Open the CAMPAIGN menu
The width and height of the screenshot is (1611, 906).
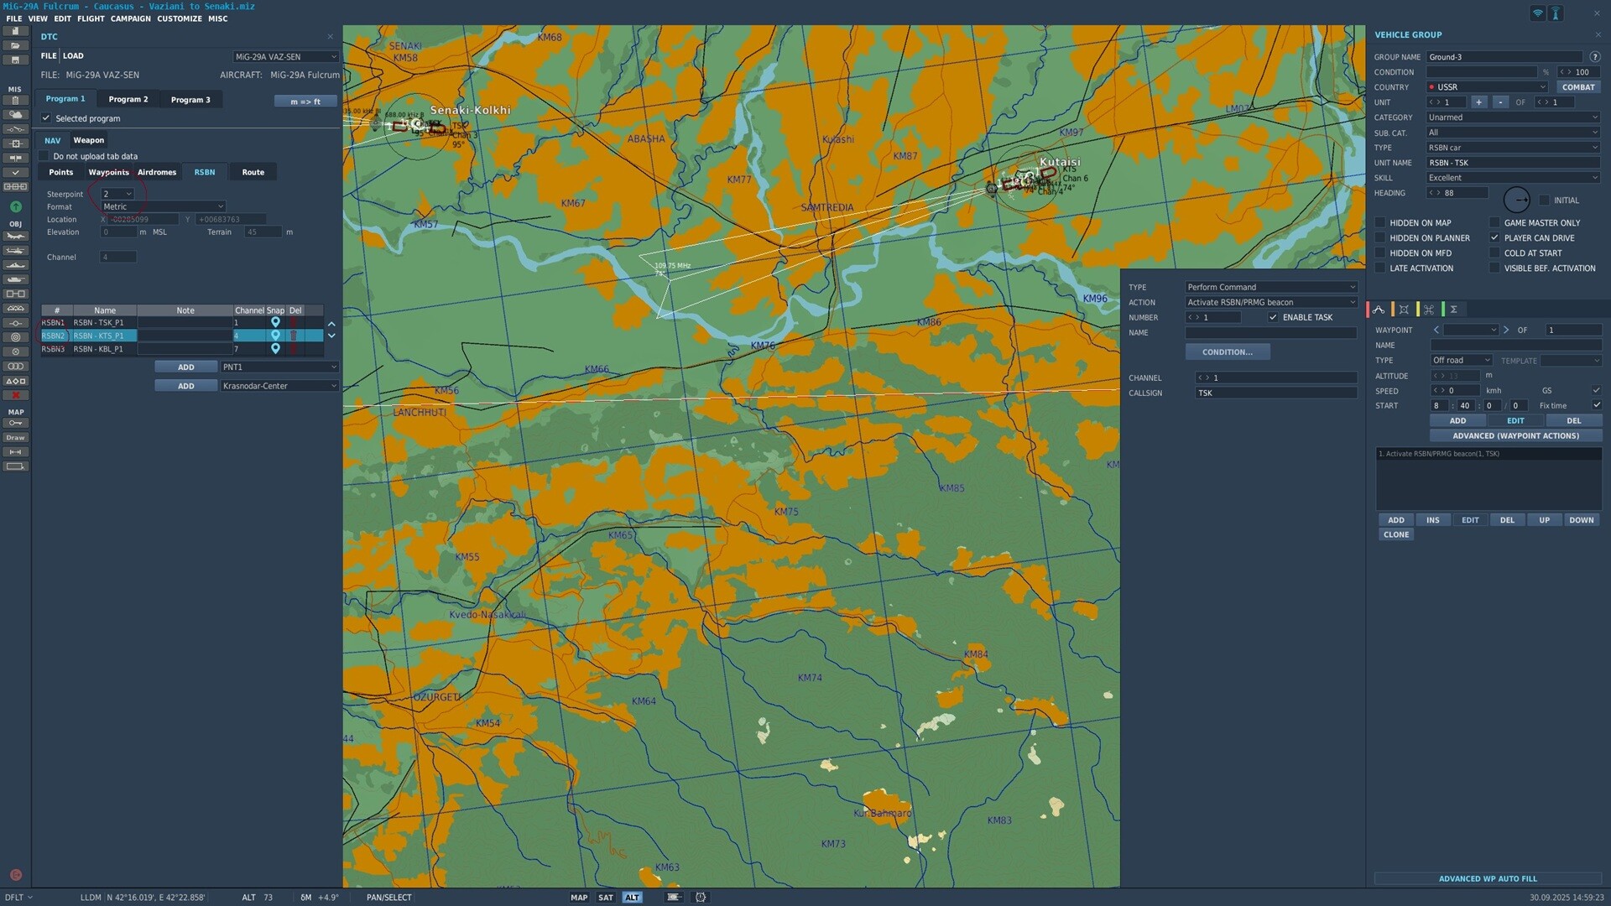tap(131, 18)
